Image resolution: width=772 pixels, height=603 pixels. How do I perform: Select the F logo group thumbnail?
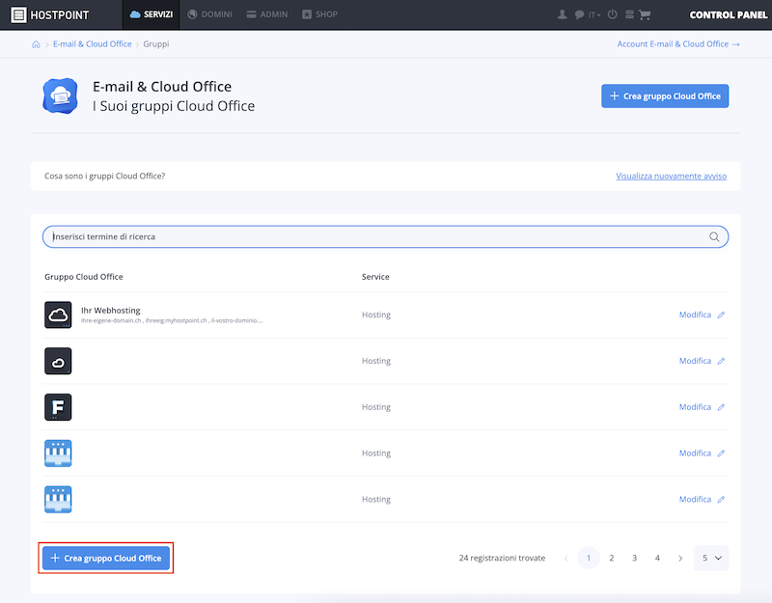58,407
